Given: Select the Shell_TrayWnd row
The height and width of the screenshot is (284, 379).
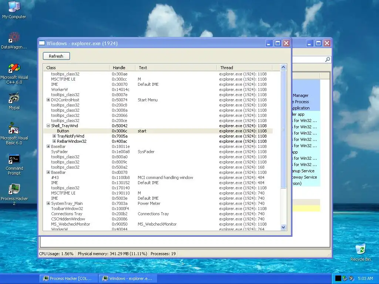Looking at the screenshot, I should [x=158, y=126].
